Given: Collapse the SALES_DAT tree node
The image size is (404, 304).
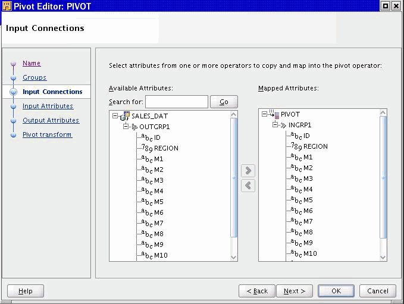Looking at the screenshot, I should [x=115, y=116].
